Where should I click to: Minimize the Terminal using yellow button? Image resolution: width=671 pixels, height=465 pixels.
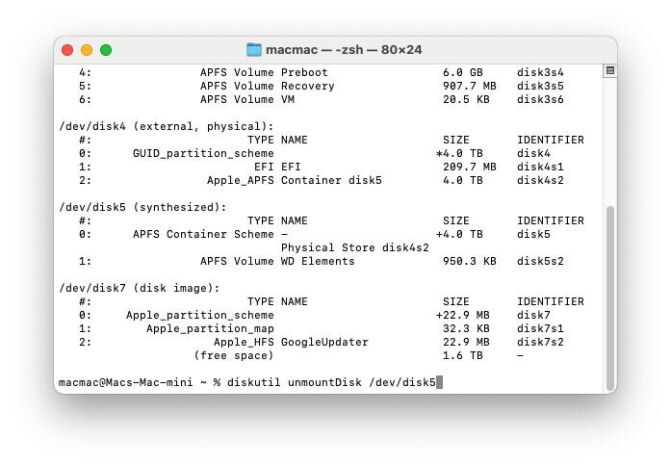[x=87, y=50]
